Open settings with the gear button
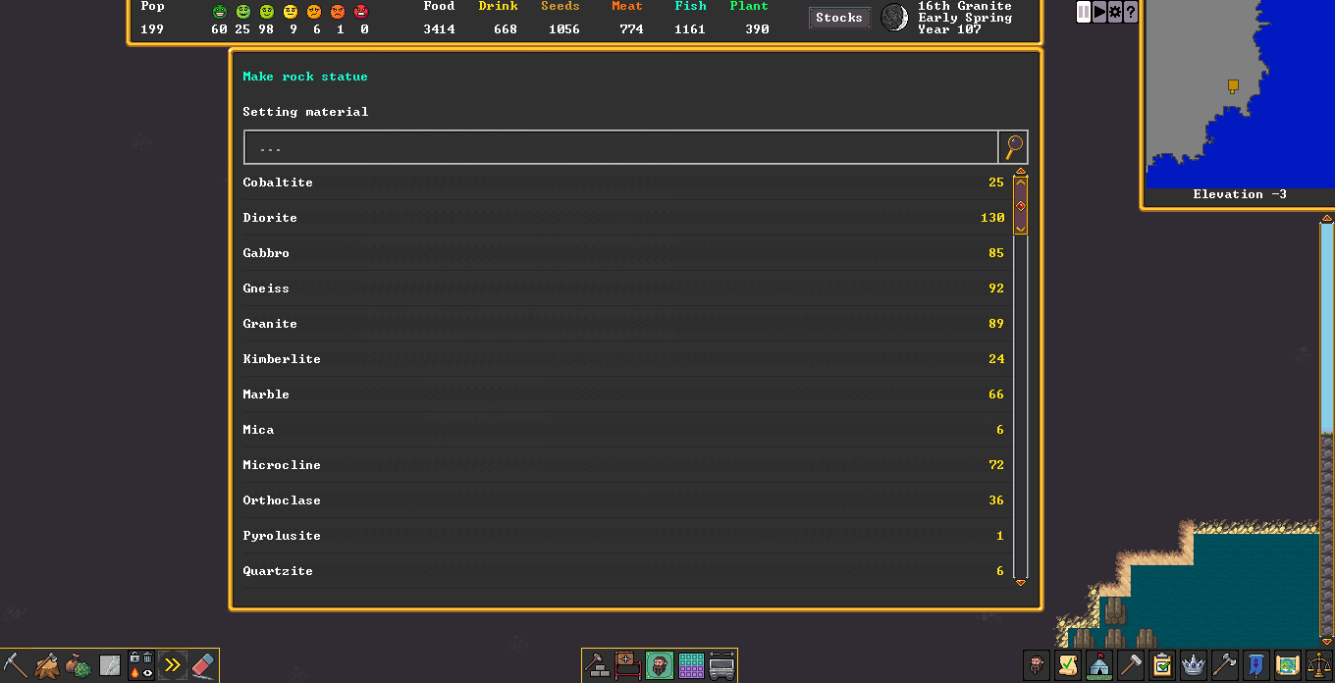The height and width of the screenshot is (683, 1335). click(1115, 12)
